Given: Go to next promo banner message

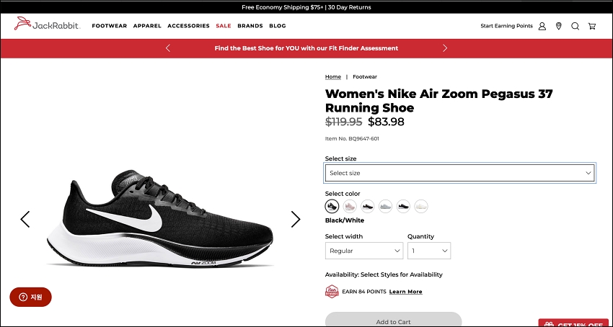Looking at the screenshot, I should click(x=444, y=48).
